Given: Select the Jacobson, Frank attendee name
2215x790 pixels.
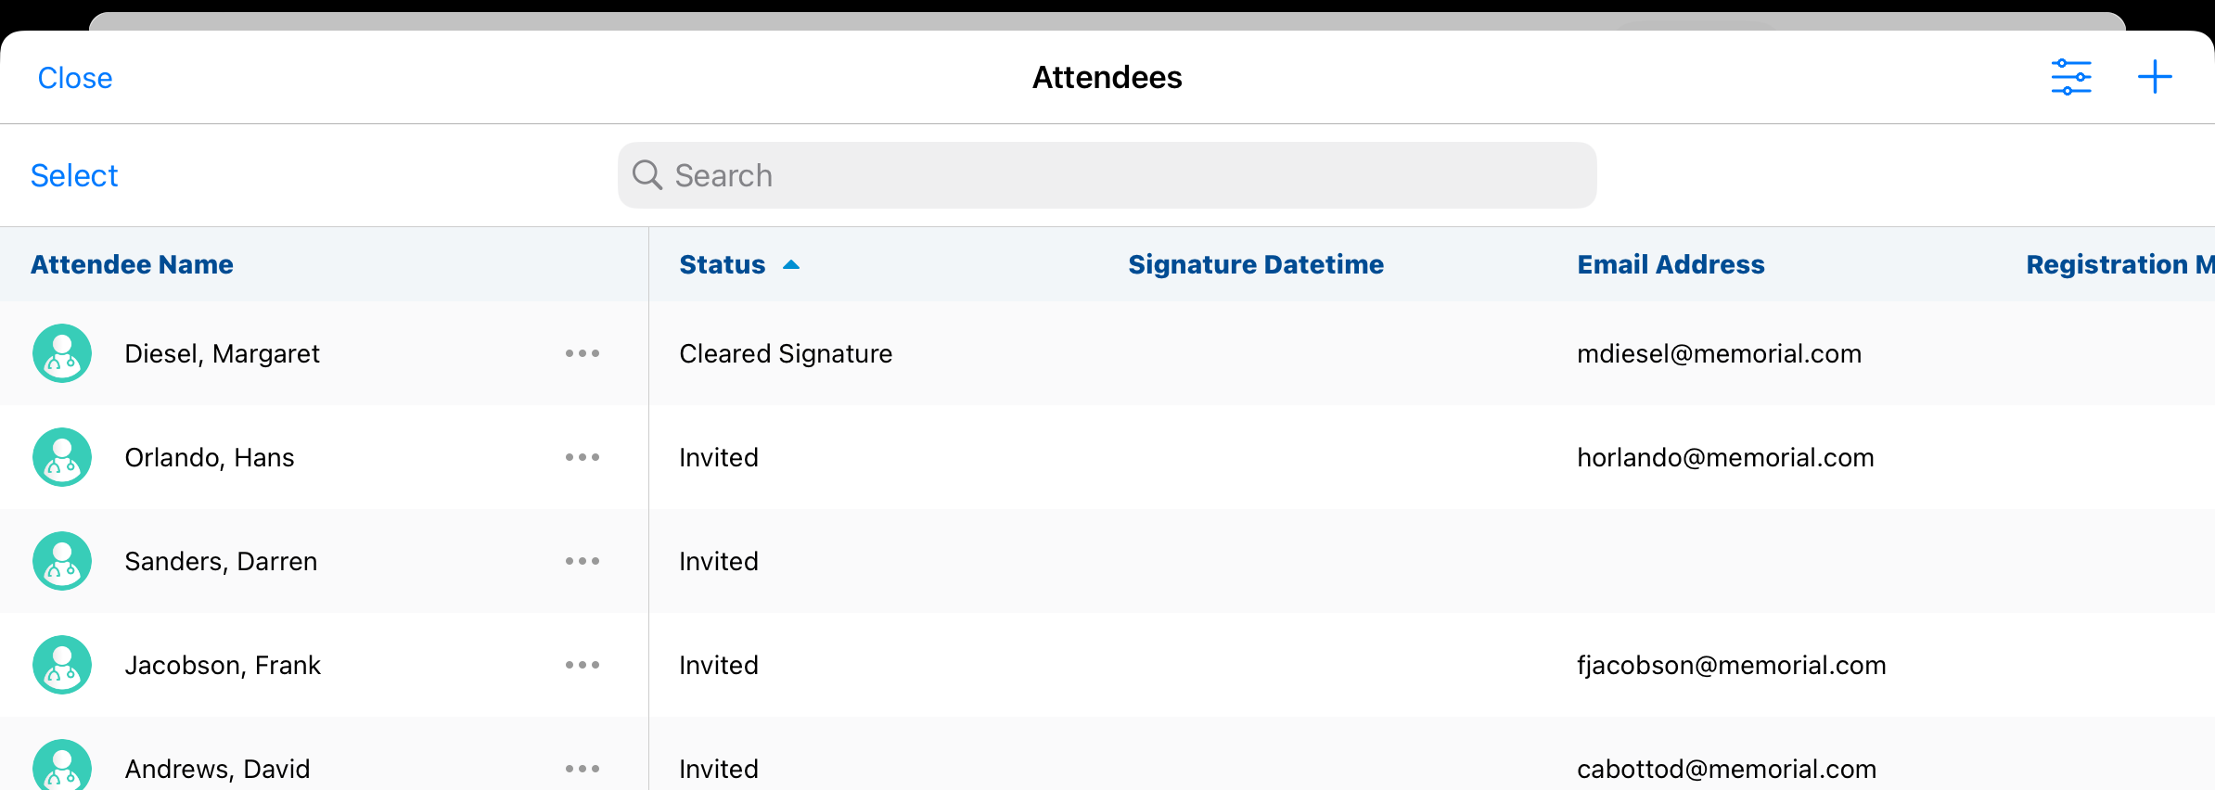Looking at the screenshot, I should 223,665.
